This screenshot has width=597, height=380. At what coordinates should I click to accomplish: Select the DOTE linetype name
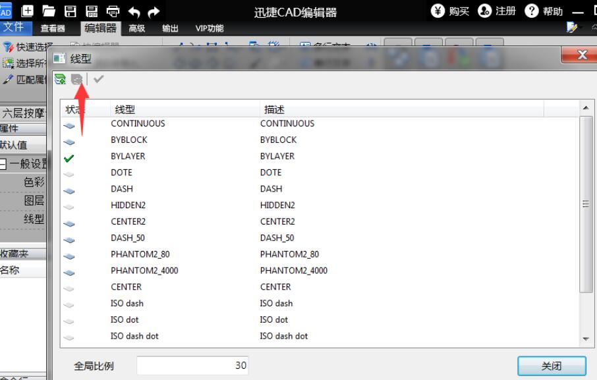(121, 173)
